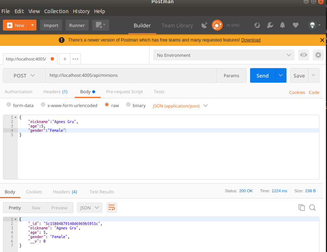Switch to the Pre-request Script tab

124,92
